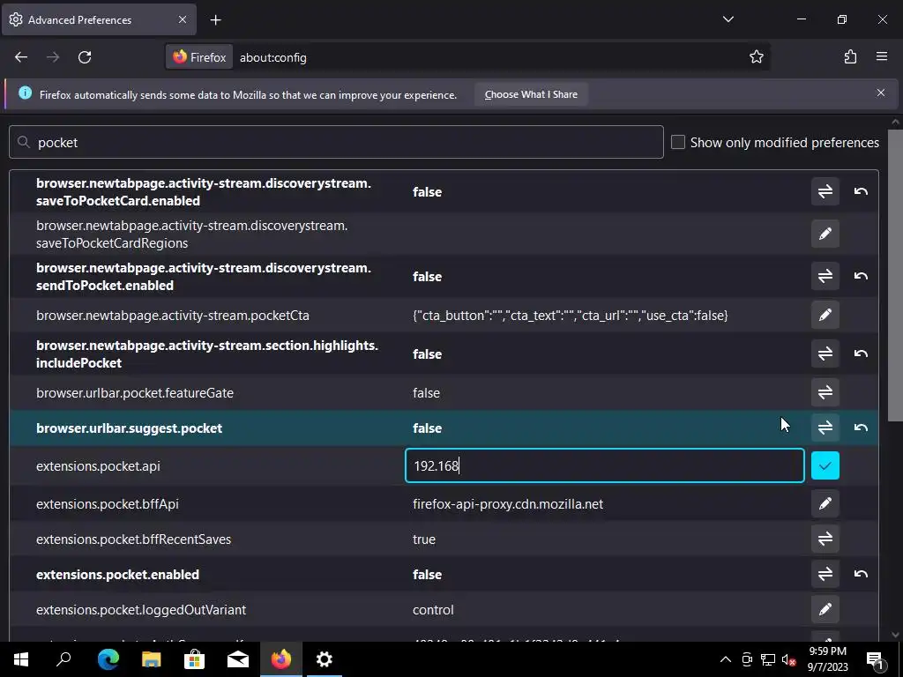Open File Explorer from taskbar

tap(152, 659)
